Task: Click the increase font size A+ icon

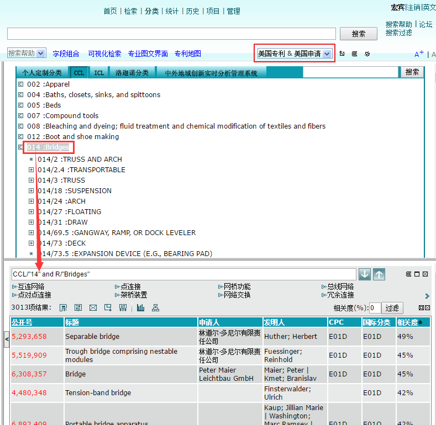Action: tap(419, 54)
